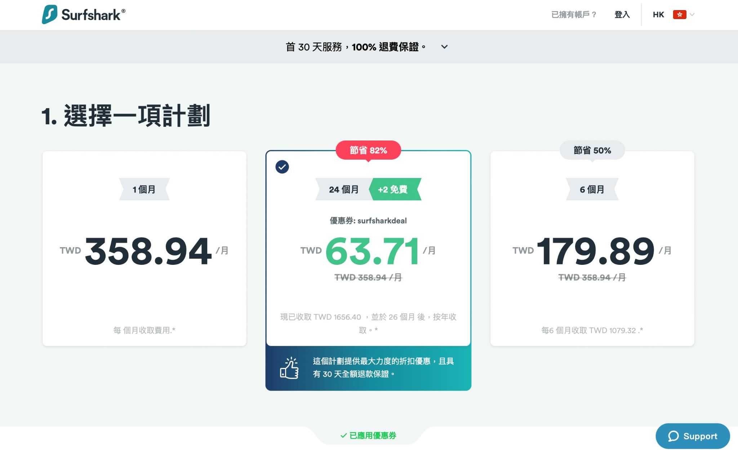Click the Hong Kong flag icon

click(x=679, y=15)
